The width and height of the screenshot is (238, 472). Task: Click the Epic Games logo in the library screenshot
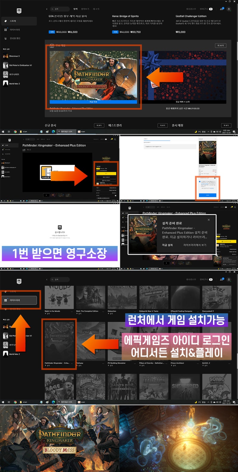[19, 281]
